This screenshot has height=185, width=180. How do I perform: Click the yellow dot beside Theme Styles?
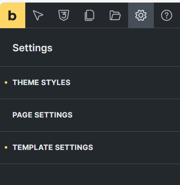point(6,82)
